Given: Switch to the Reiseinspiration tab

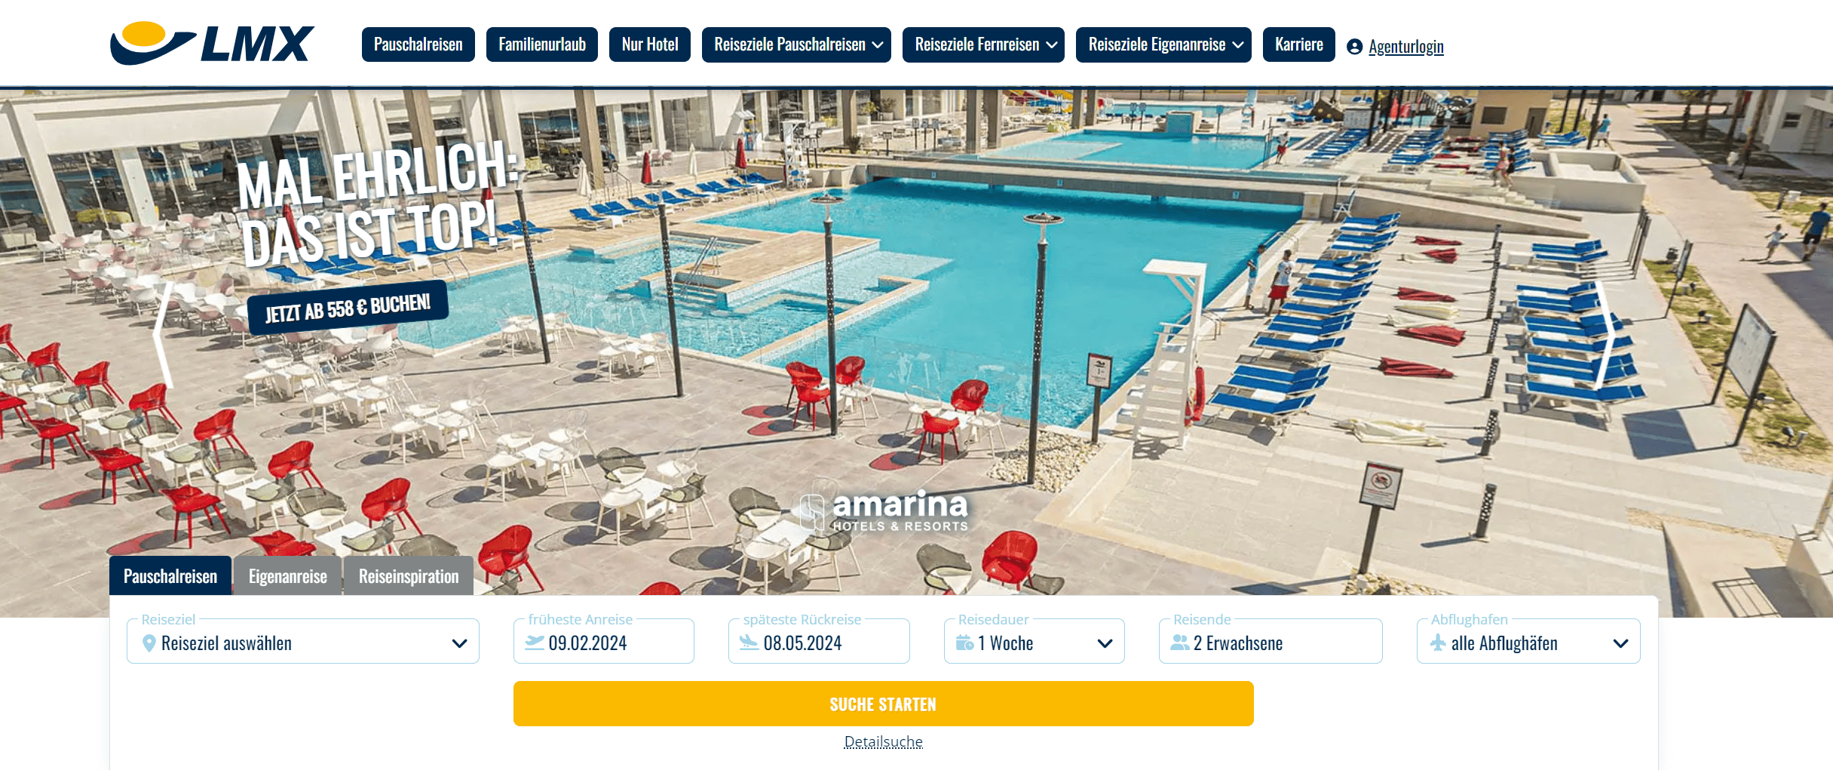Looking at the screenshot, I should [409, 576].
